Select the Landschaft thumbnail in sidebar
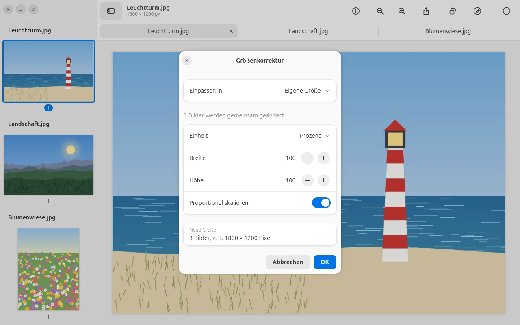 tap(49, 165)
